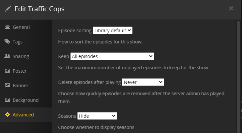This screenshot has width=242, height=133.
Task: Select the Banner tab label
Action: pyautogui.click(x=20, y=86)
